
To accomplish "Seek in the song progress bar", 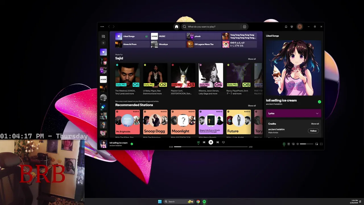I will pyautogui.click(x=211, y=147).
